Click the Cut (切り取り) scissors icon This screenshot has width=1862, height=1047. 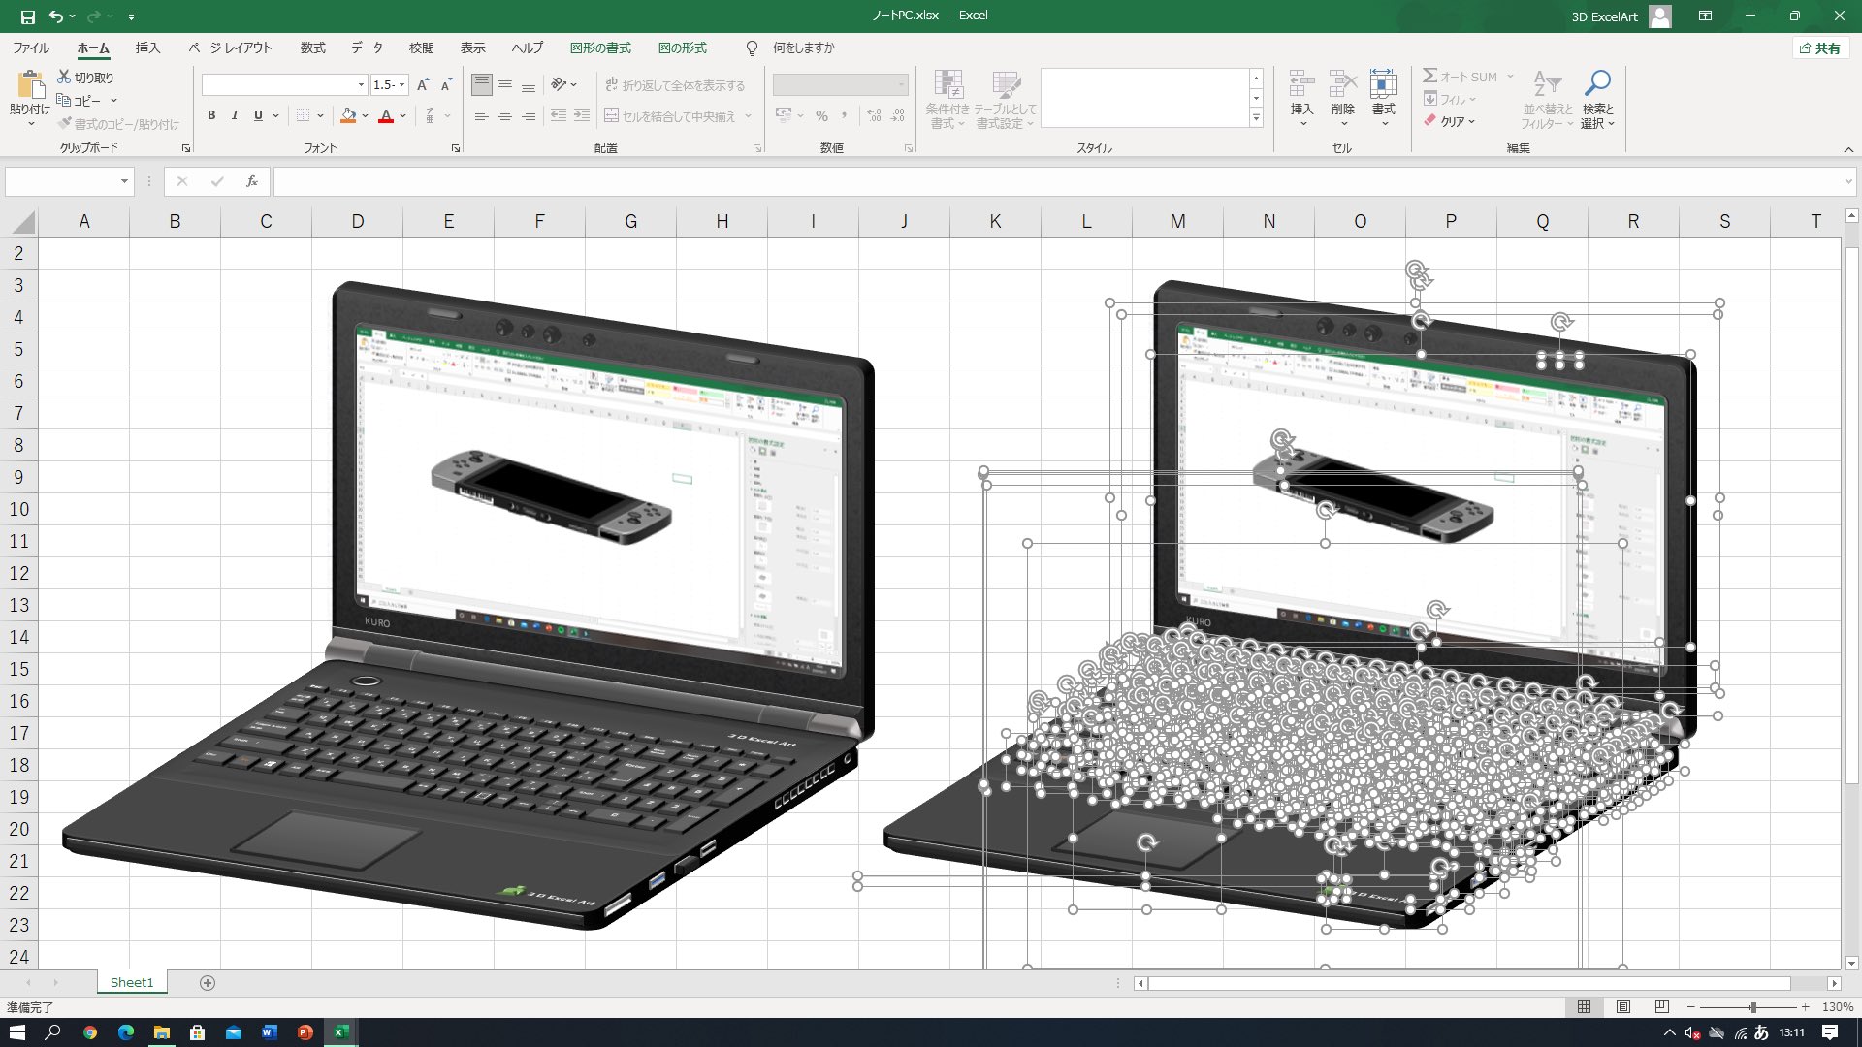click(64, 77)
